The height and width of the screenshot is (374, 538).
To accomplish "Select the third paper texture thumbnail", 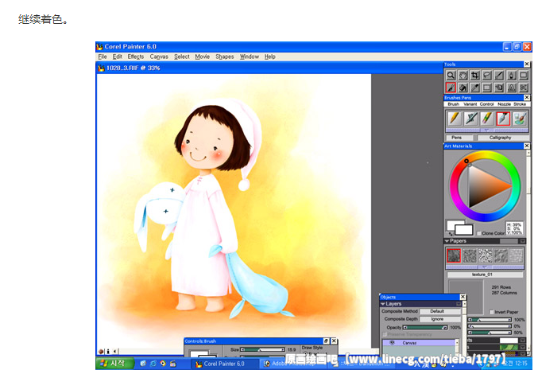I will pyautogui.click(x=486, y=256).
